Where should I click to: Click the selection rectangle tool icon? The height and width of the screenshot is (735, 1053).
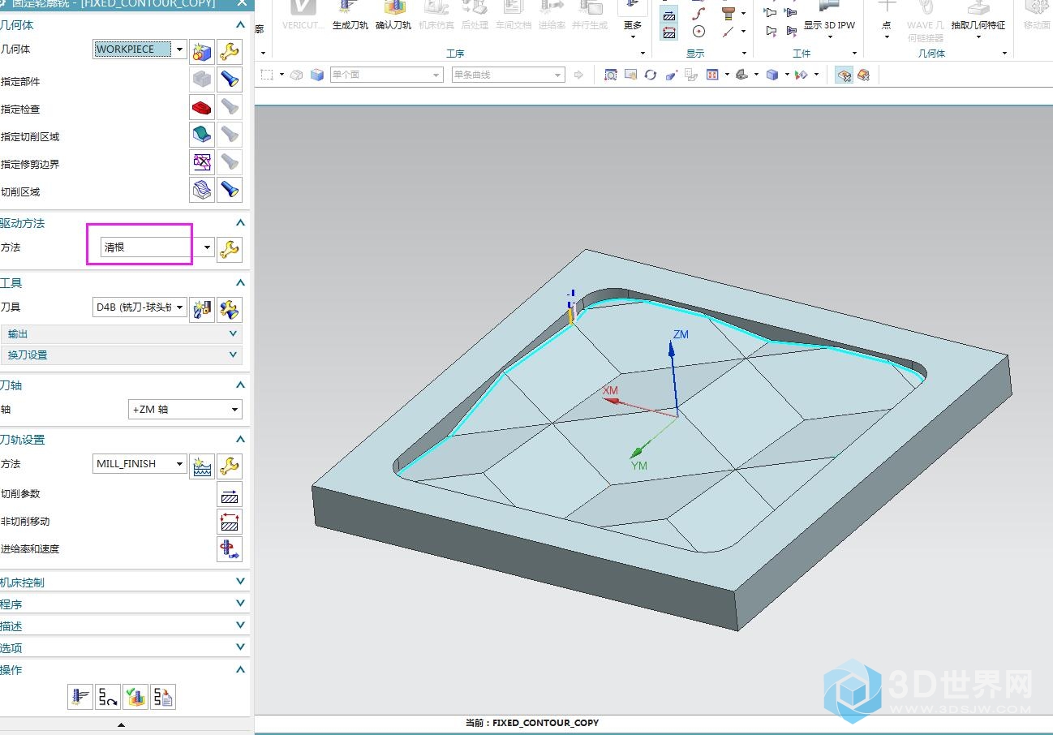[266, 75]
